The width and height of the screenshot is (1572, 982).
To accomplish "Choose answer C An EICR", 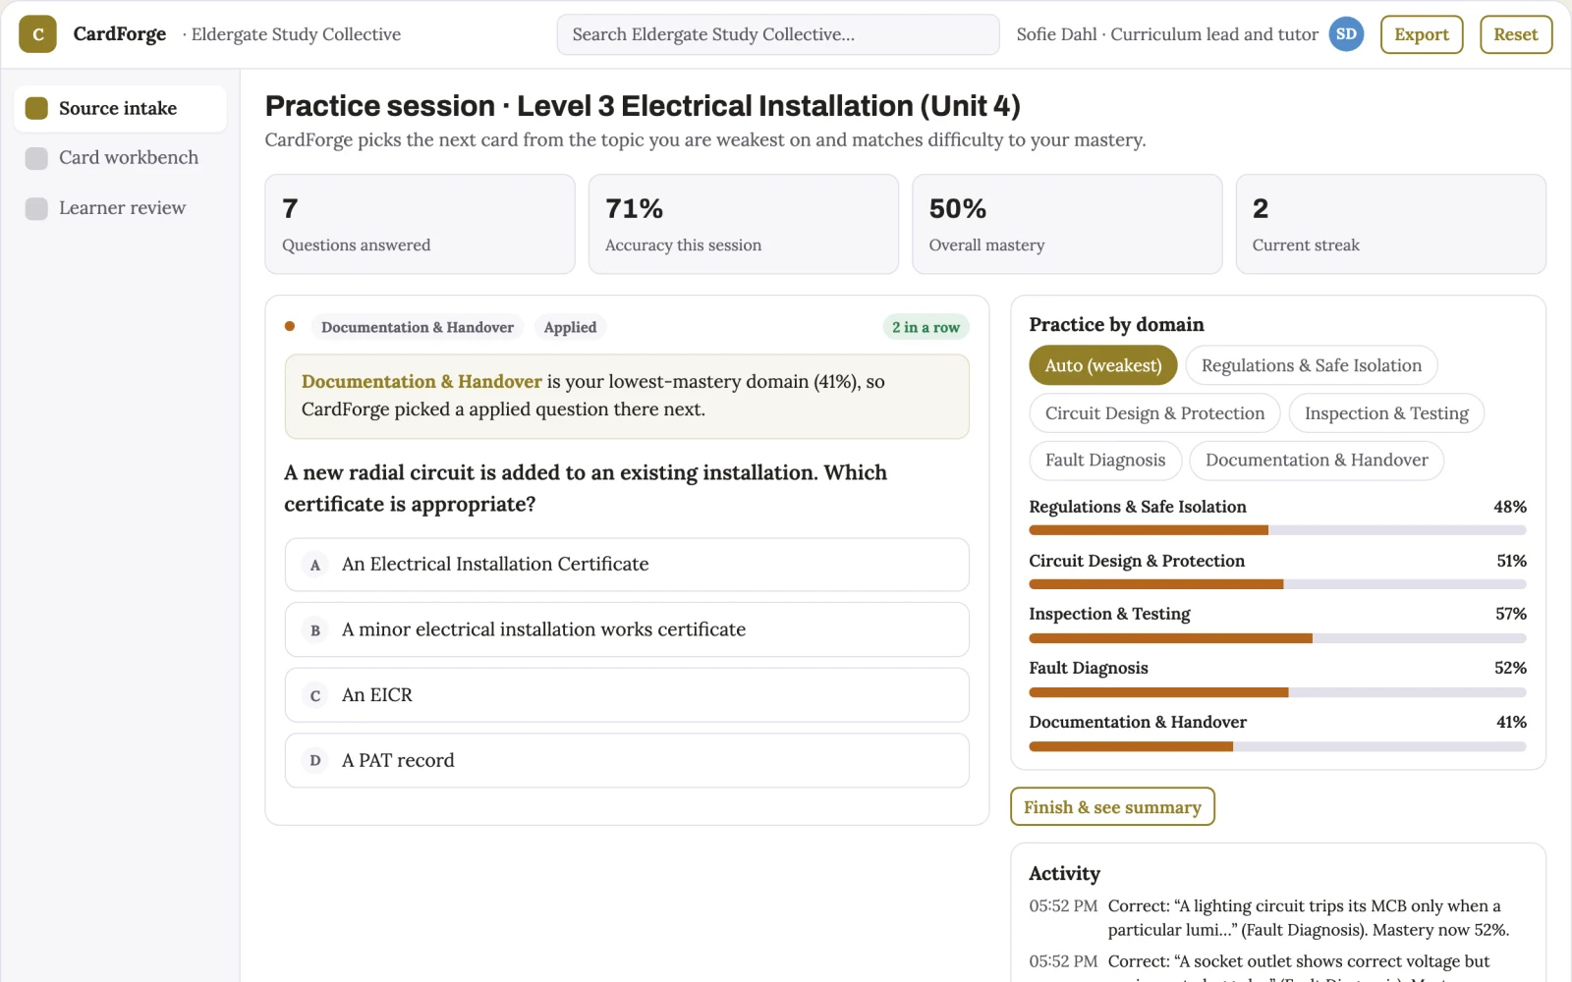I will pyautogui.click(x=627, y=695).
